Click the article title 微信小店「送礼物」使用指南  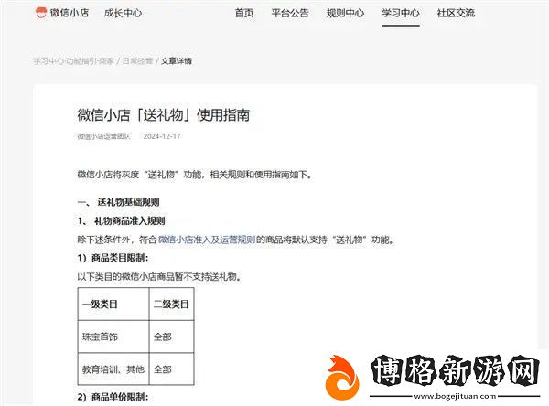point(164,115)
